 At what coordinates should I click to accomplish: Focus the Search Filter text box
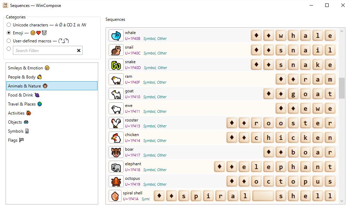(x=44, y=51)
